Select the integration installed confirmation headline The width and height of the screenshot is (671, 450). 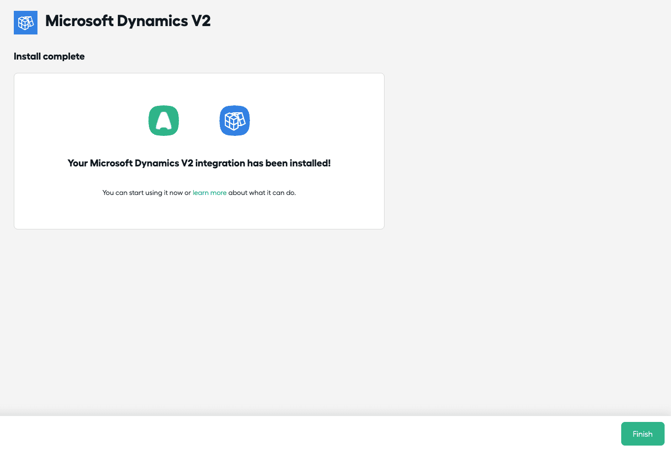pyautogui.click(x=199, y=163)
